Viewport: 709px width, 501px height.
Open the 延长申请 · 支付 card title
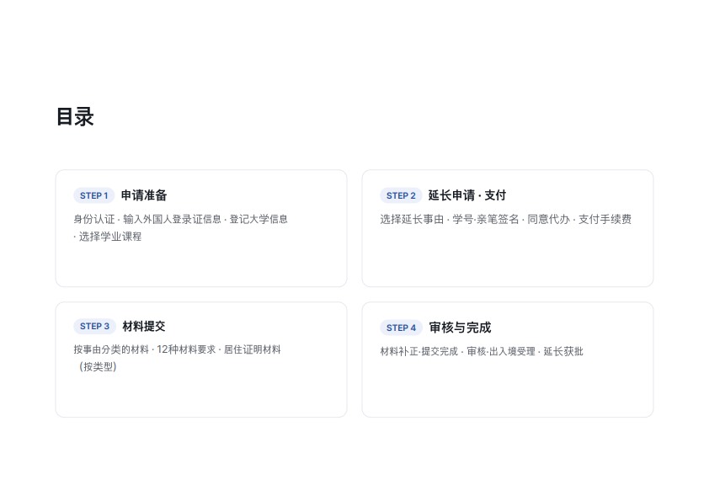[x=466, y=195]
